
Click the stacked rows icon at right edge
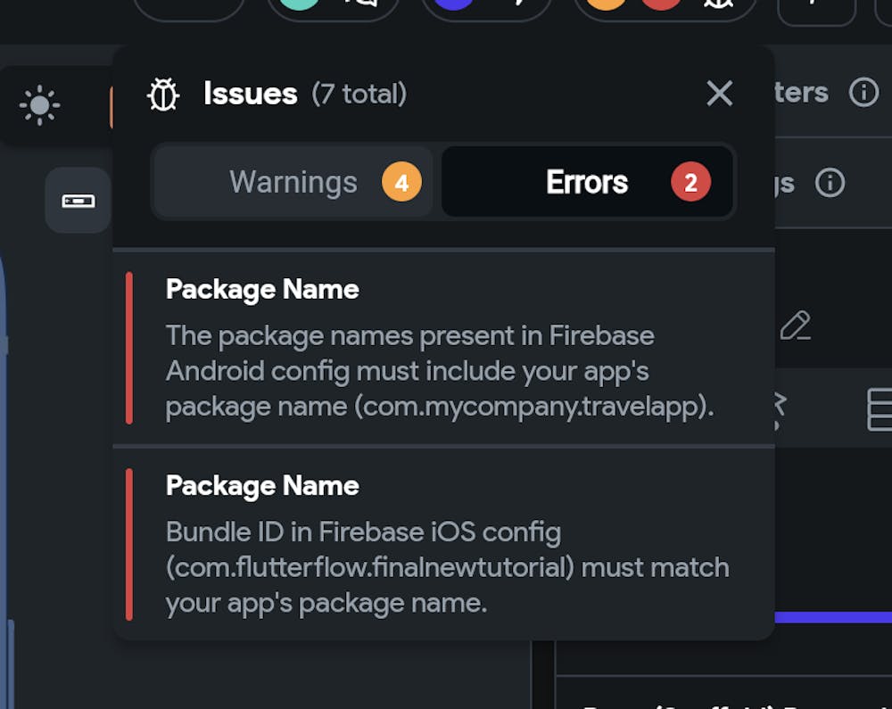pyautogui.click(x=880, y=409)
